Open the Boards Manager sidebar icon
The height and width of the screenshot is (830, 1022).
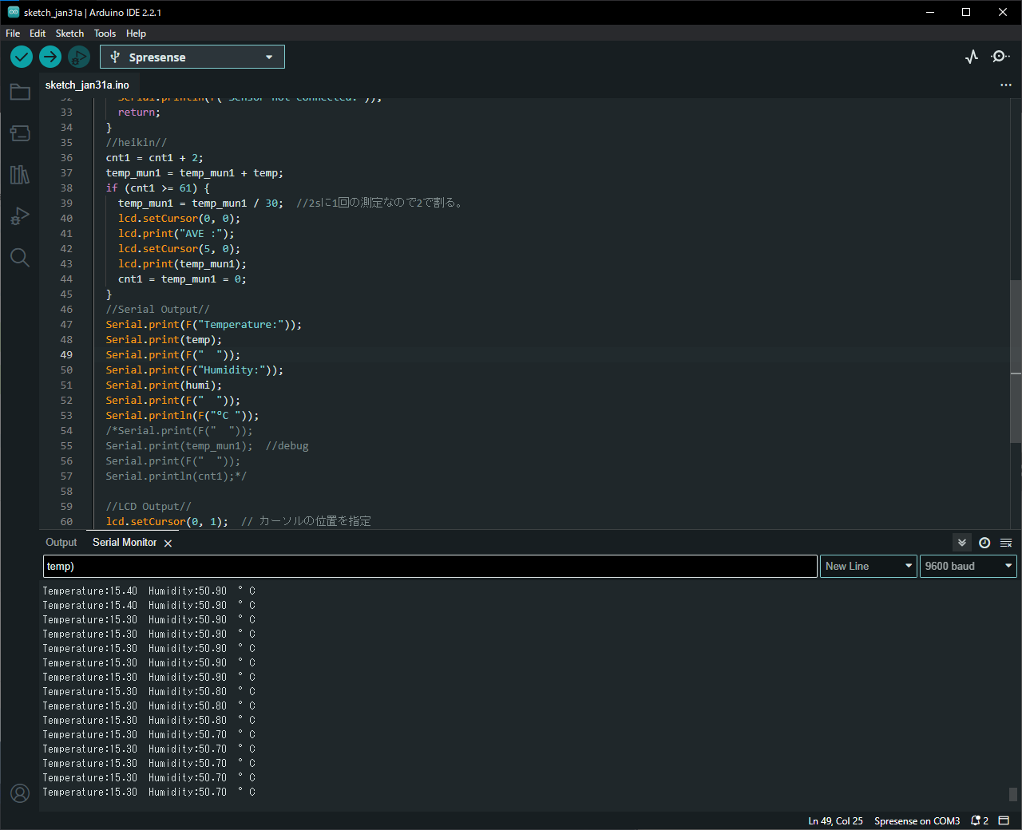20,133
